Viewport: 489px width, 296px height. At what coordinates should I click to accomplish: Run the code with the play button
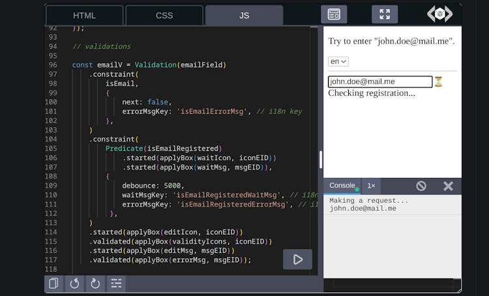297,259
